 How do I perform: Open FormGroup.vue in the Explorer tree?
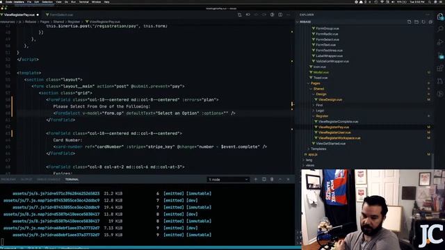[x=327, y=28]
